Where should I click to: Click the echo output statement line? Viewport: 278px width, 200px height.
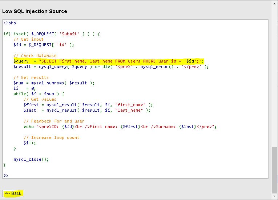click(x=120, y=127)
